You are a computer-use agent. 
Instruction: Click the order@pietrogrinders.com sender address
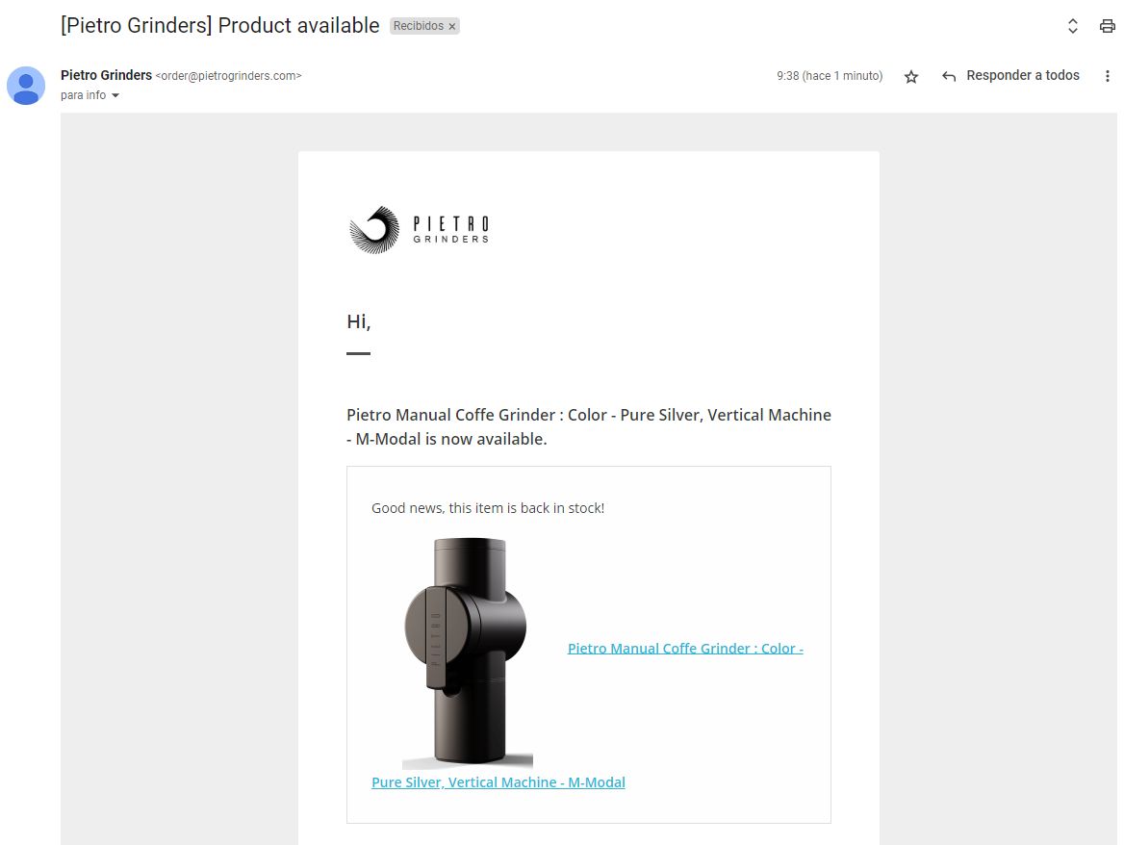click(229, 76)
